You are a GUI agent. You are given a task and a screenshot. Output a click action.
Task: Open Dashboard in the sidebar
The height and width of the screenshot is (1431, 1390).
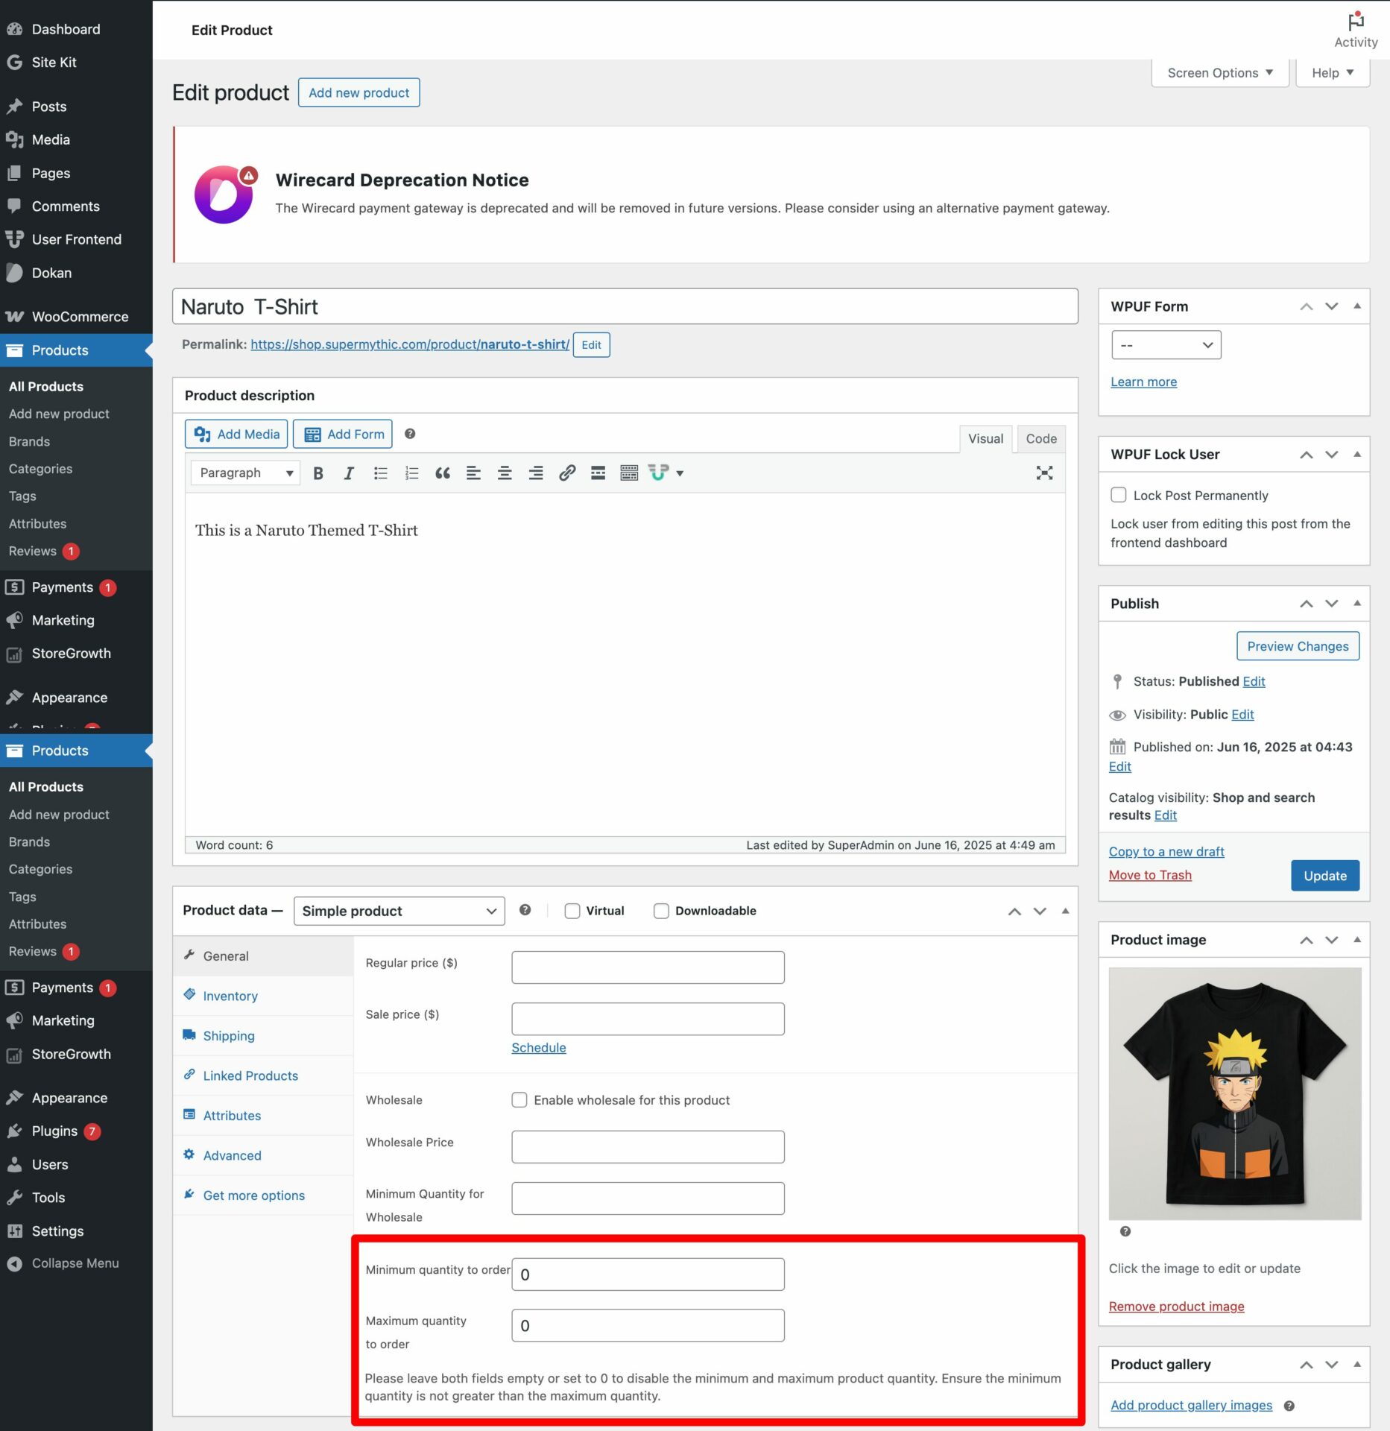pyautogui.click(x=66, y=29)
